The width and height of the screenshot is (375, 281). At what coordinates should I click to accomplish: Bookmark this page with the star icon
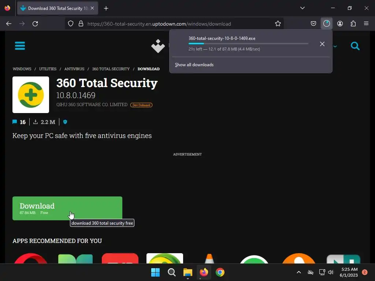click(278, 24)
